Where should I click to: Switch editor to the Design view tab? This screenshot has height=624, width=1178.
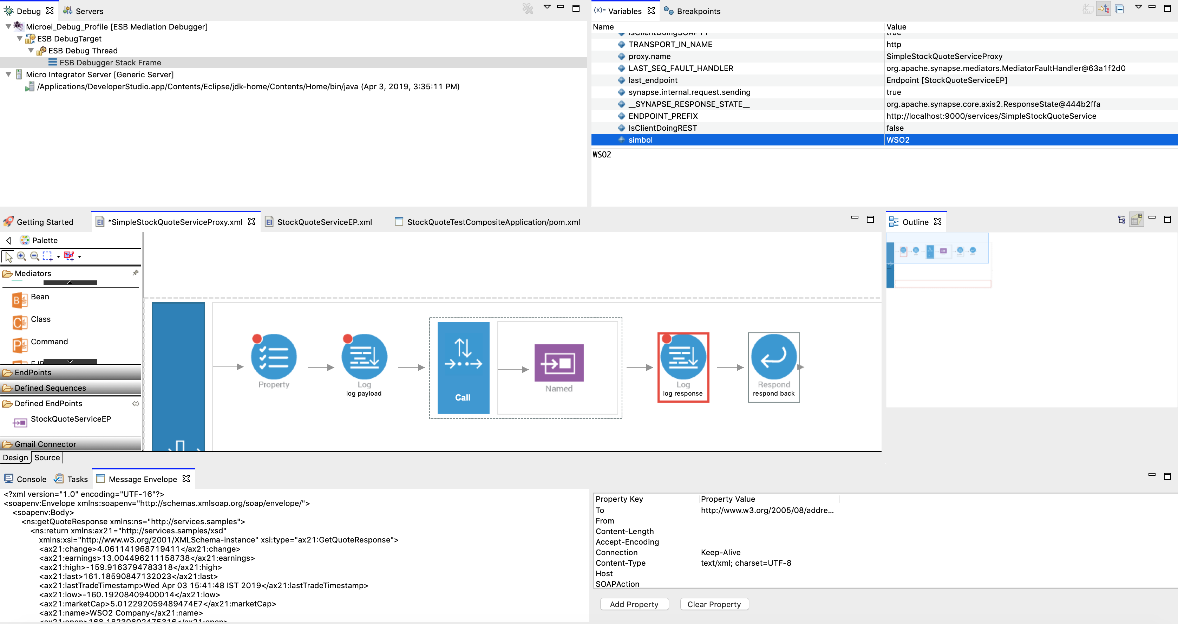tap(15, 457)
